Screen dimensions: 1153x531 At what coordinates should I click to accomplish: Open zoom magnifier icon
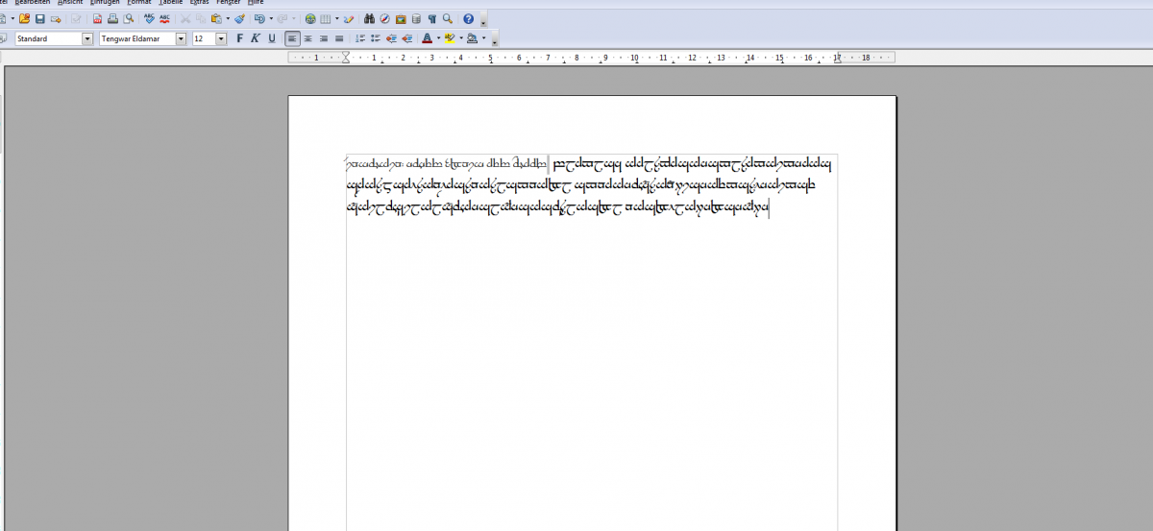[x=447, y=18]
